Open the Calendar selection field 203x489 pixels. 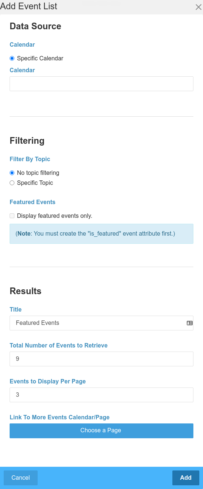[101, 84]
